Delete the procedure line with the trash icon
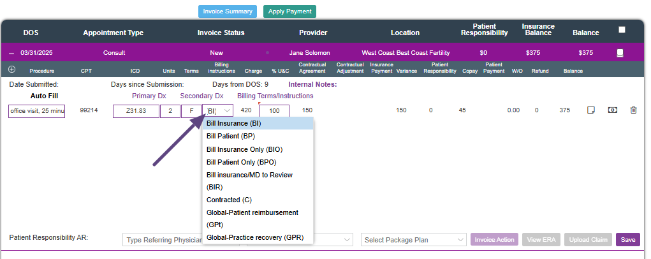This screenshot has width=651, height=259. coord(633,110)
